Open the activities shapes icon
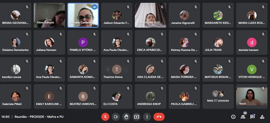Image resolution: width=270 pixels, height=123 pixels. point(262,117)
